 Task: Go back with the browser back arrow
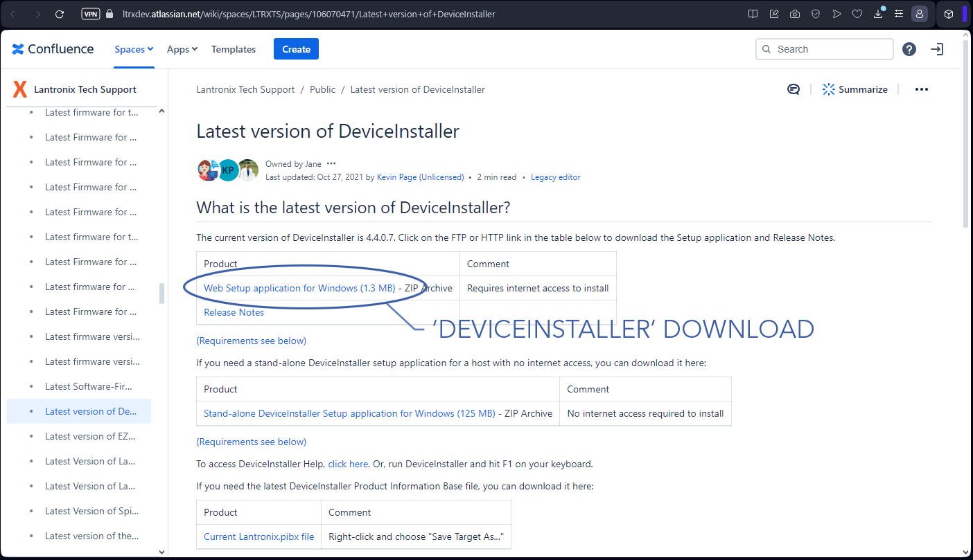13,14
